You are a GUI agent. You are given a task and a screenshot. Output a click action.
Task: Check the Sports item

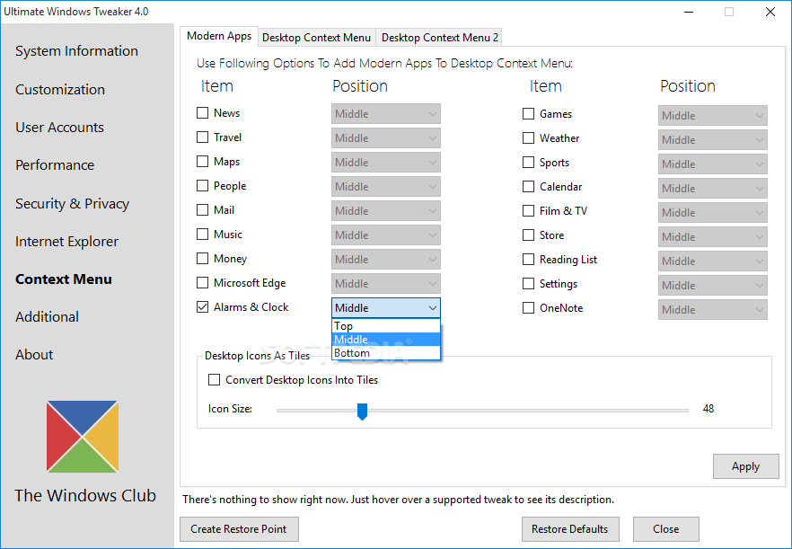(528, 163)
